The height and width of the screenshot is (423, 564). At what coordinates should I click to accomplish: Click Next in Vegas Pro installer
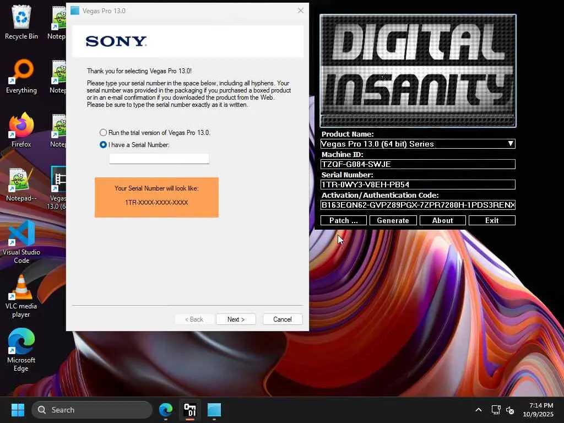236,319
